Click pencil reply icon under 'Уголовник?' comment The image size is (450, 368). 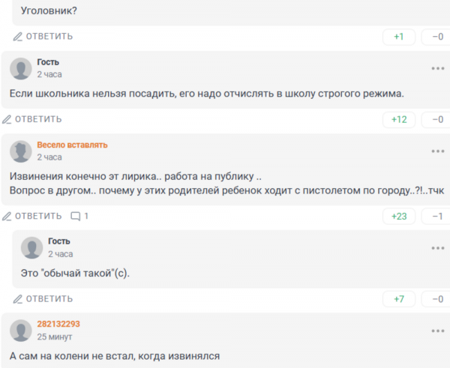pyautogui.click(x=18, y=36)
